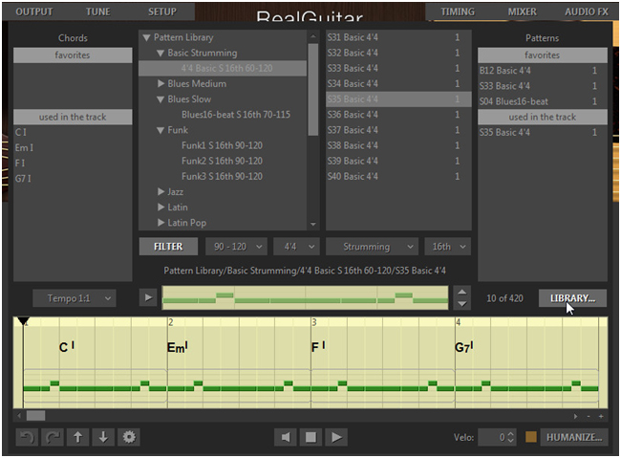
Task: Collapse the Basic Strumming folder
Action: [x=161, y=54]
